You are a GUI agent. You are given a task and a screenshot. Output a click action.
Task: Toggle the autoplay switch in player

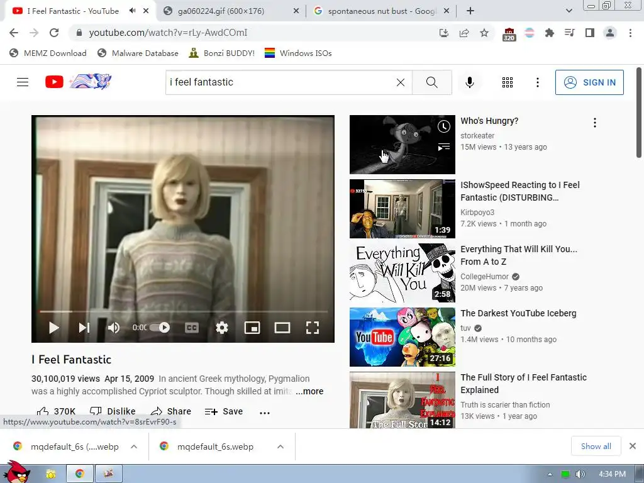[x=160, y=327]
